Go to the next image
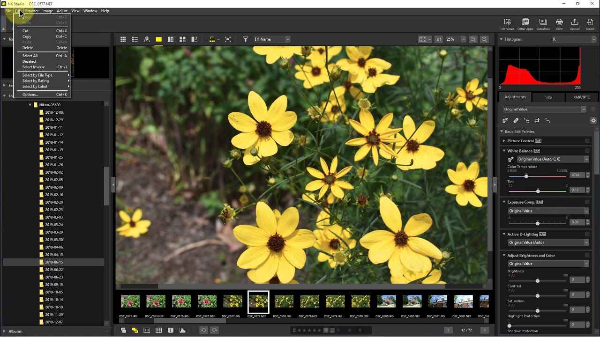 click(485, 330)
